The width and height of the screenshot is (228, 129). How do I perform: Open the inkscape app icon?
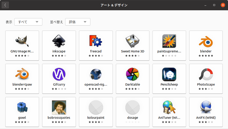tap(59, 41)
